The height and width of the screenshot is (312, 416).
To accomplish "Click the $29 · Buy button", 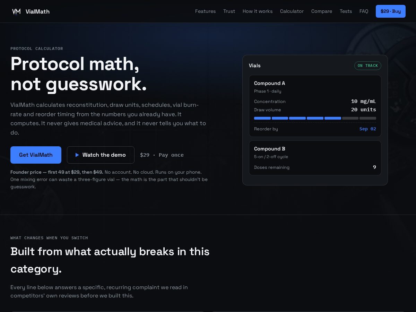I will (391, 11).
